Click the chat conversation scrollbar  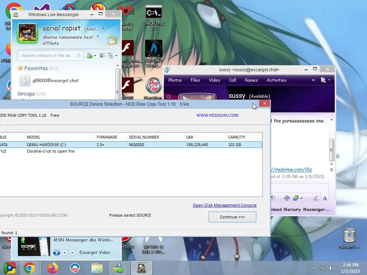point(332,150)
